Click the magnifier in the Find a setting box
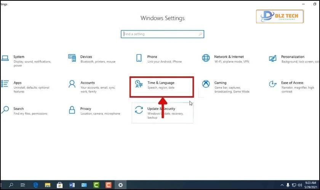Viewport: 320px width, 190px height. [x=200, y=34]
